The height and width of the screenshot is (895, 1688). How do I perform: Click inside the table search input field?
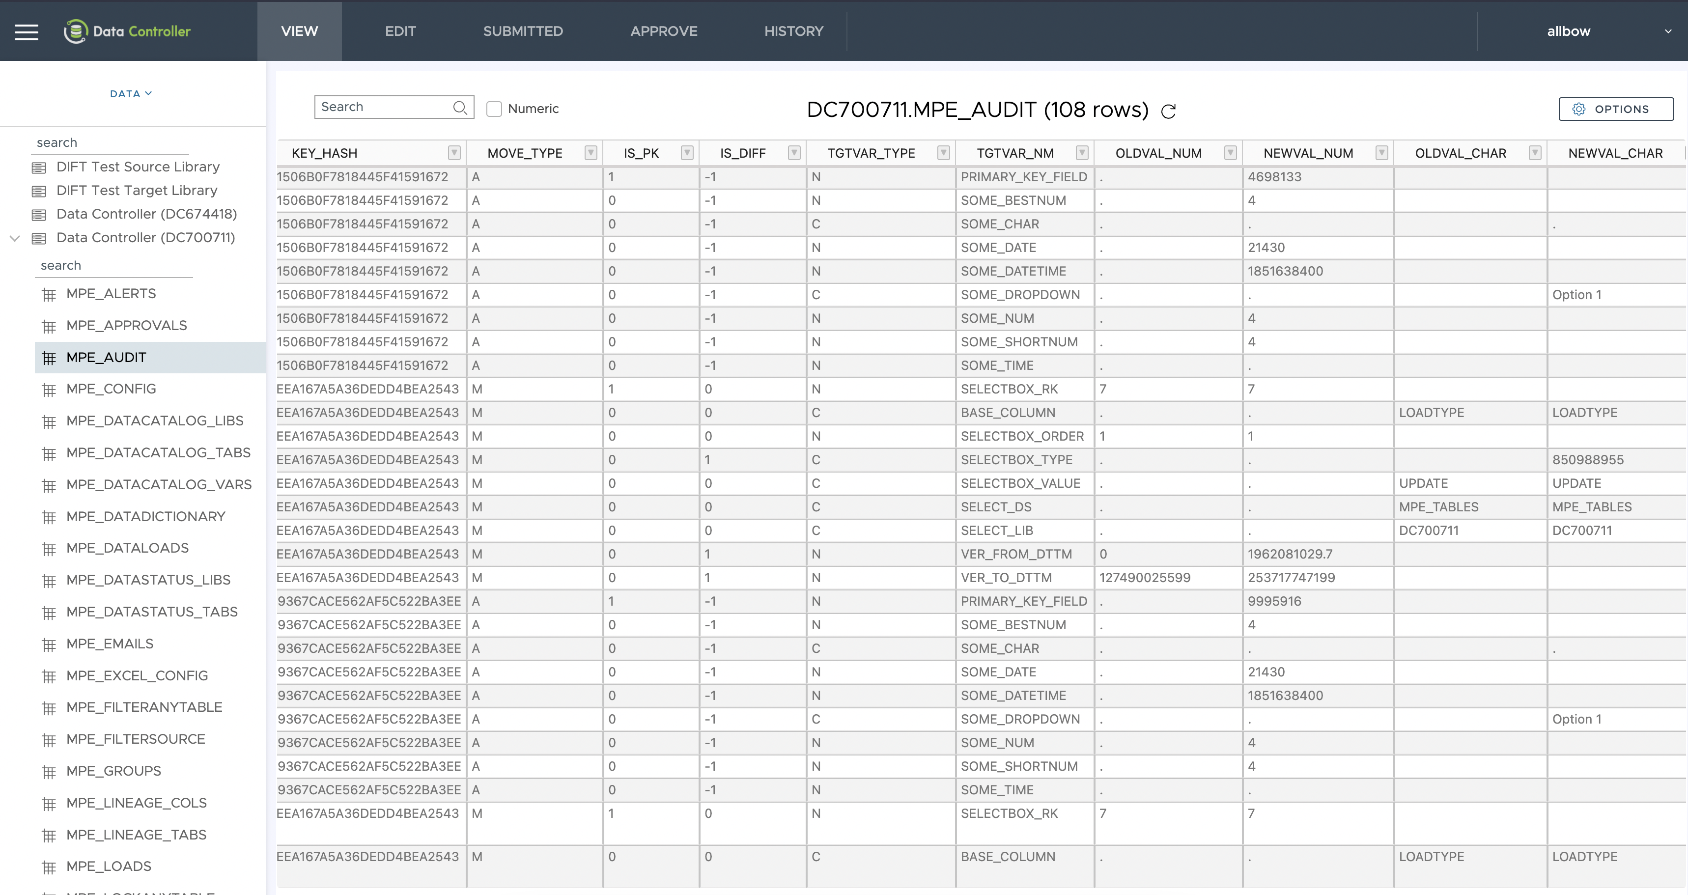380,107
